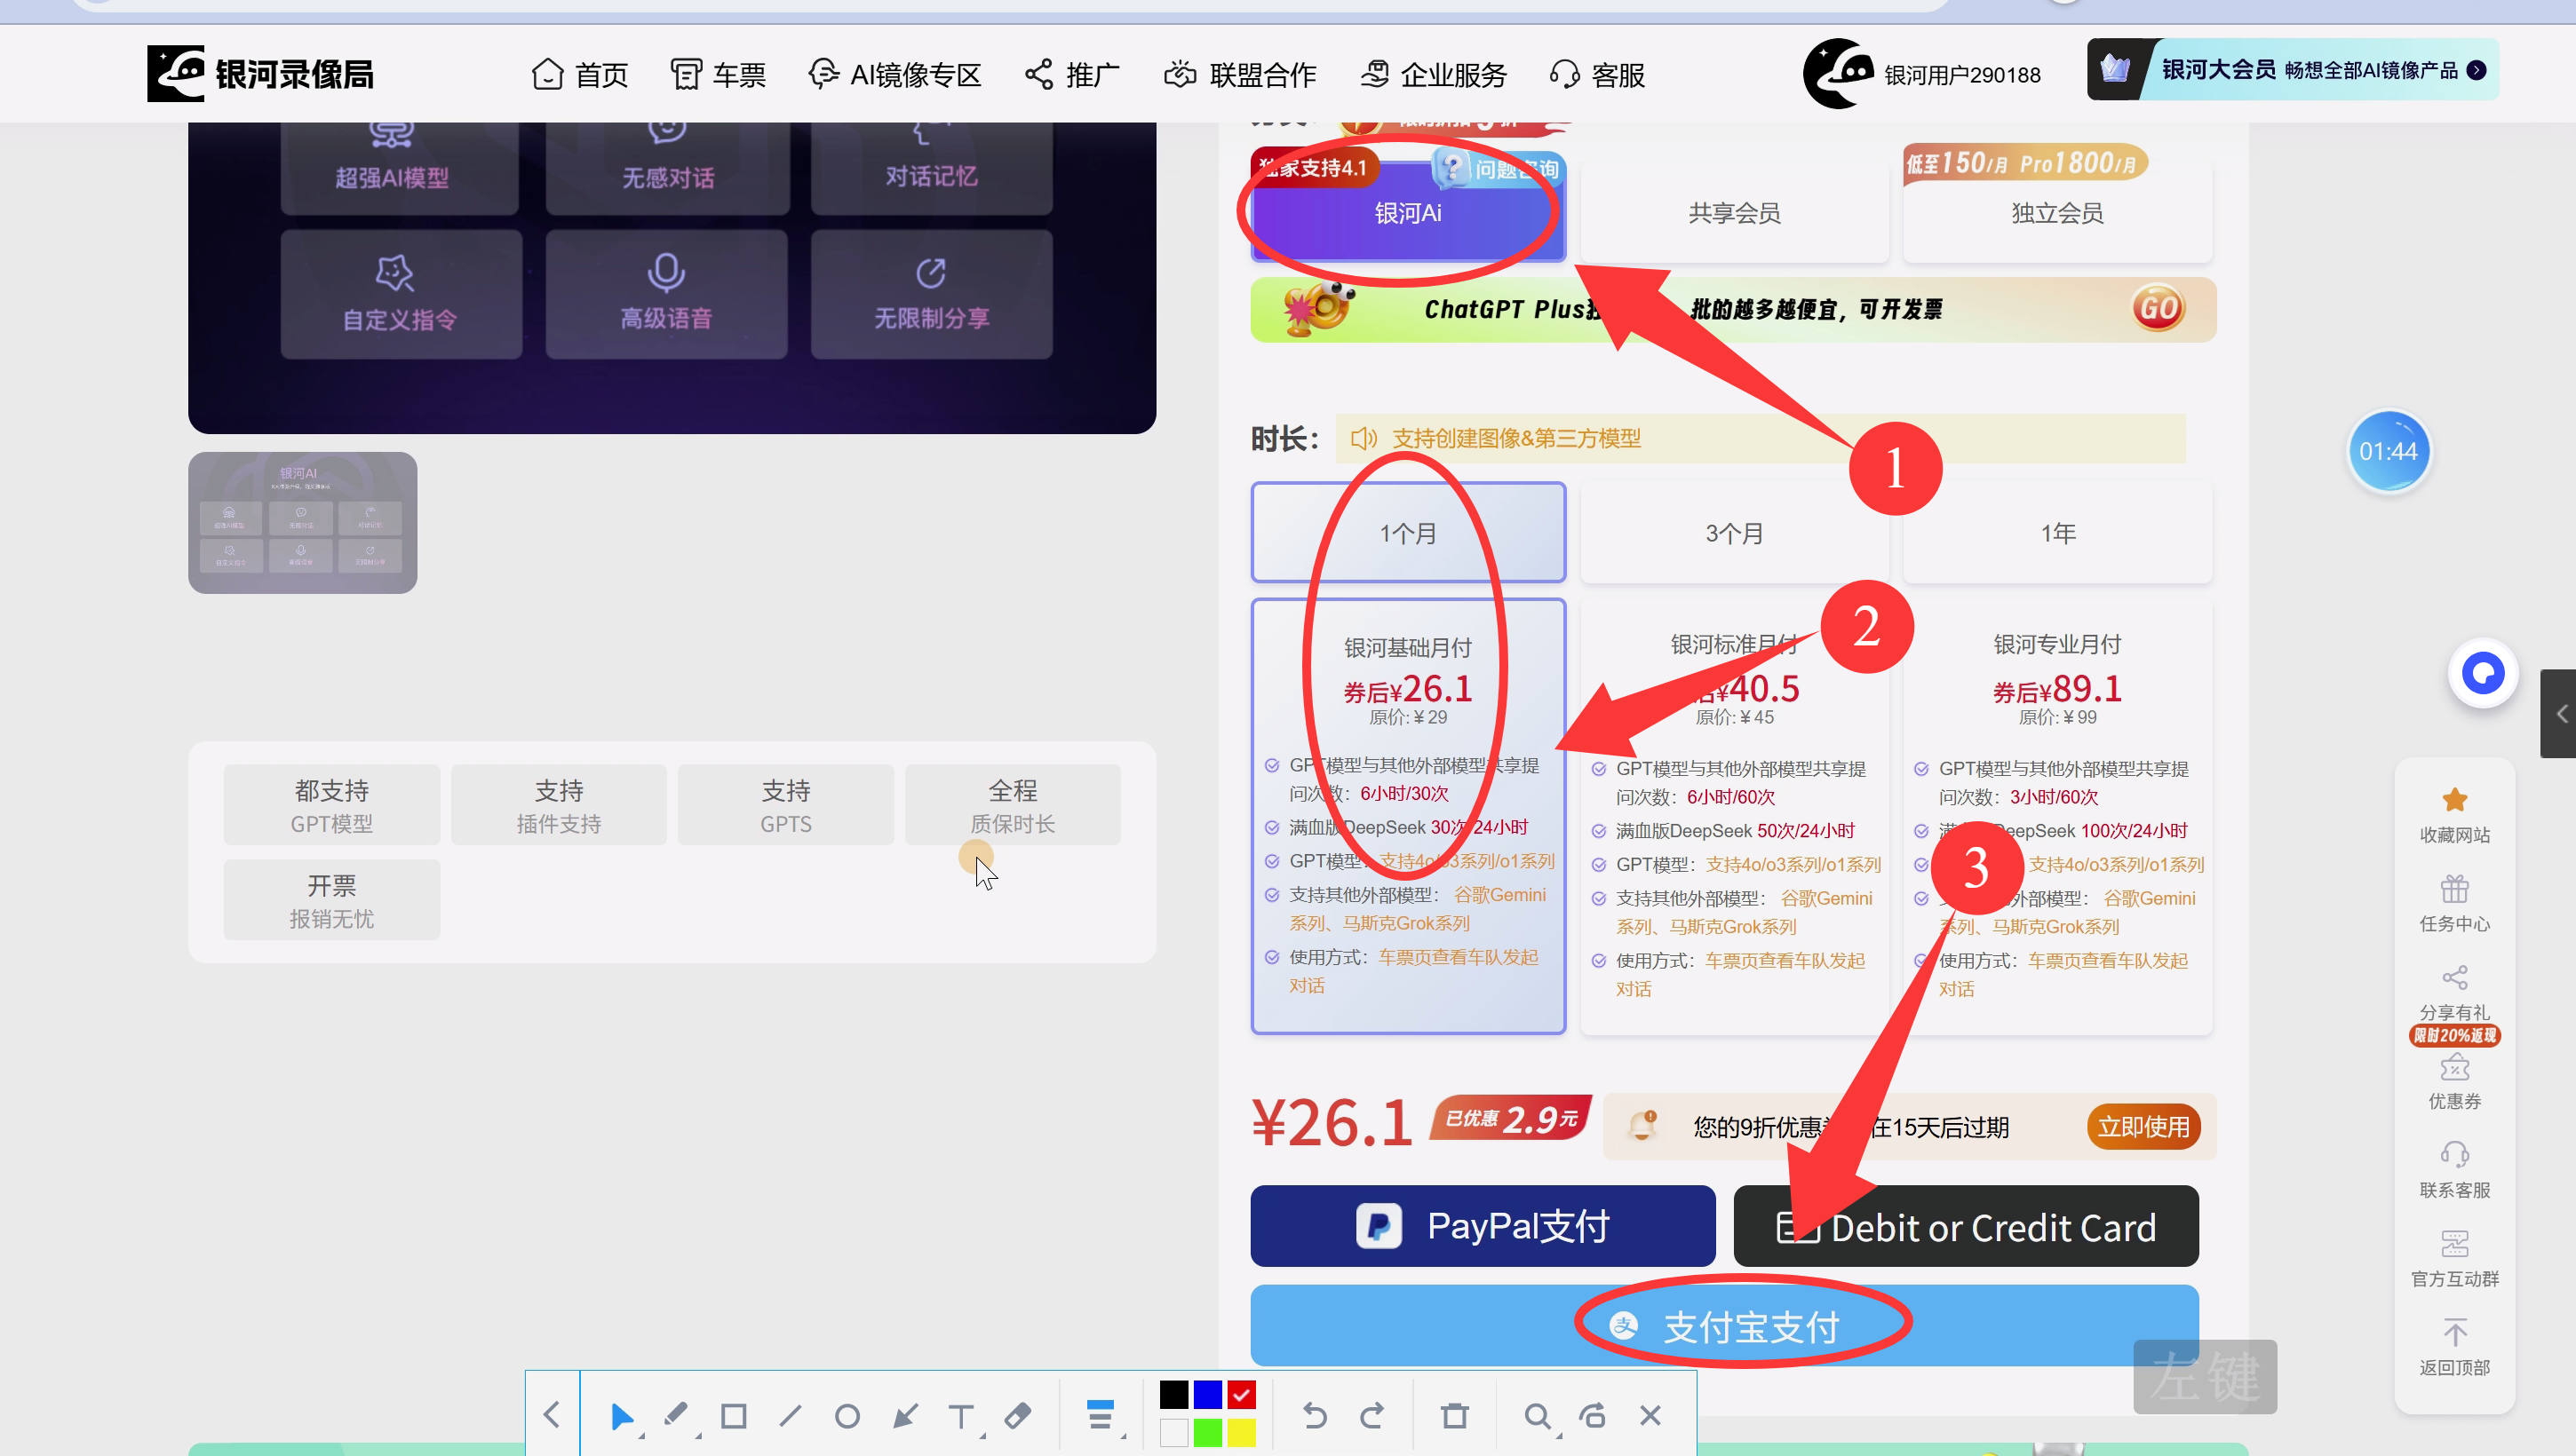The height and width of the screenshot is (1456, 2576).
Task: Select the text annotation tool
Action: [961, 1416]
